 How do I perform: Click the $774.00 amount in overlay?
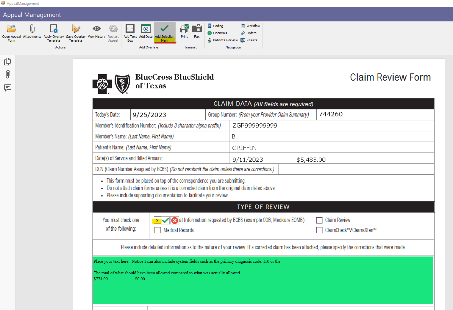[101, 279]
